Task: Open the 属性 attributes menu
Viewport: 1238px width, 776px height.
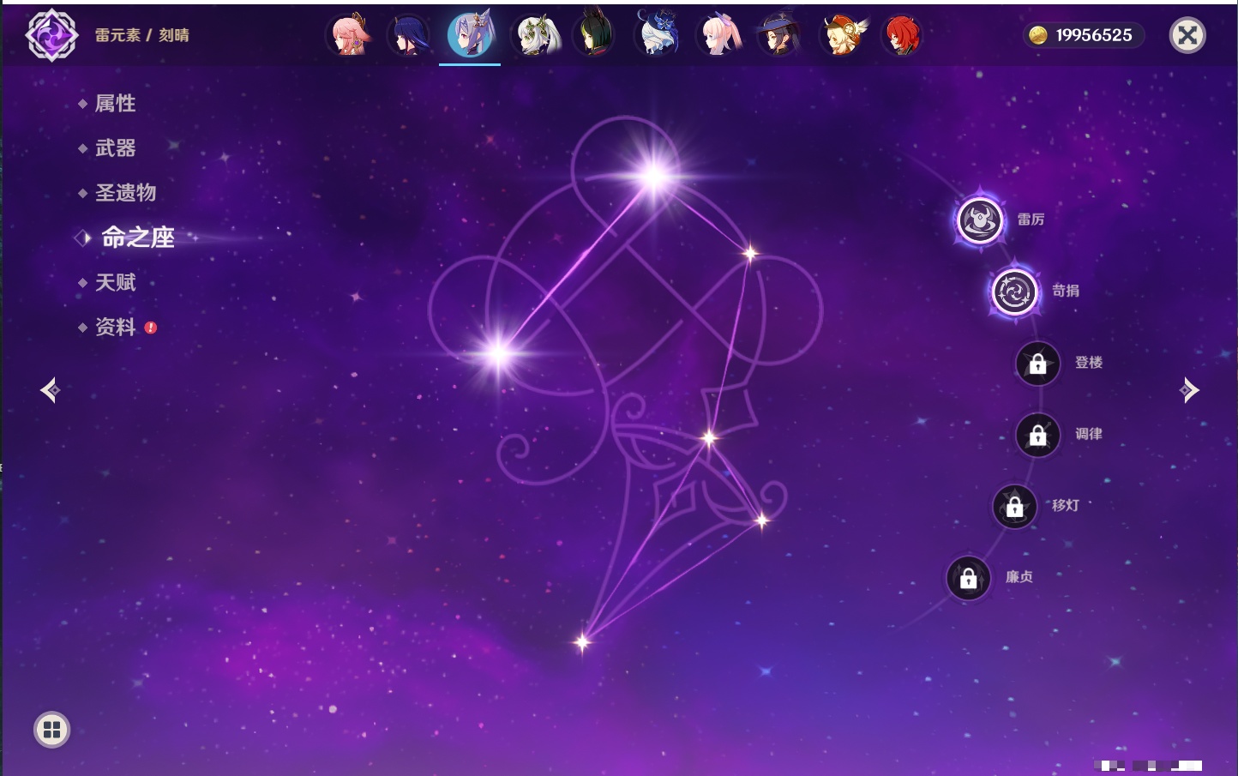Action: (x=115, y=104)
